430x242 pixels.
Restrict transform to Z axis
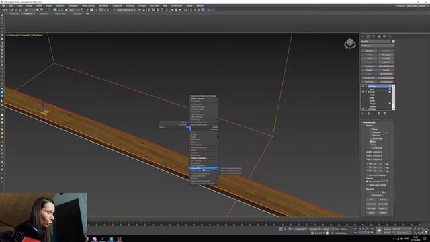(x=199, y=10)
